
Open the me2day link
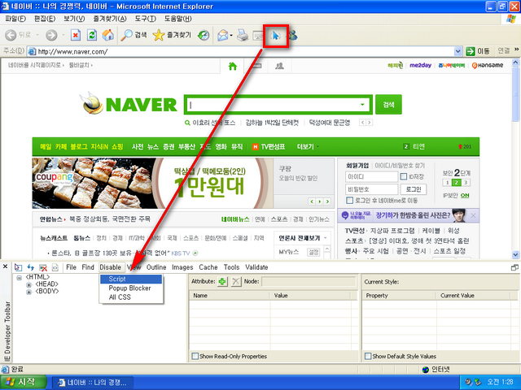tap(420, 65)
